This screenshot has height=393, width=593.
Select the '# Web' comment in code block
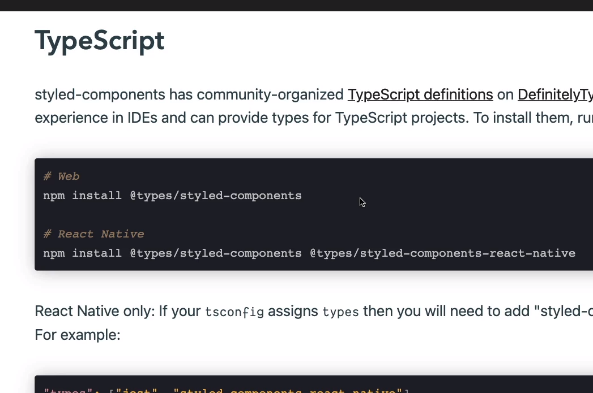[61, 176]
